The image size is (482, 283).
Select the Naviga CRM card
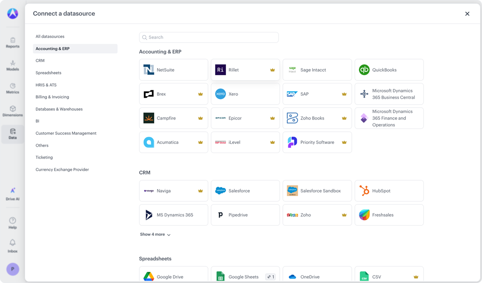tap(173, 191)
